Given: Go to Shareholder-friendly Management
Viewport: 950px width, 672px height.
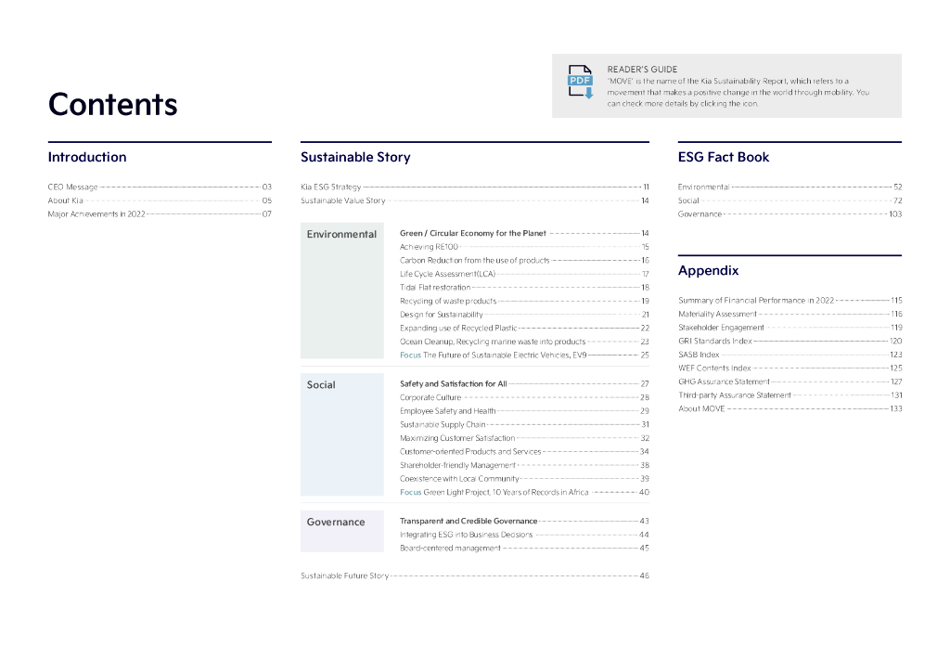Looking at the screenshot, I should [x=524, y=465].
